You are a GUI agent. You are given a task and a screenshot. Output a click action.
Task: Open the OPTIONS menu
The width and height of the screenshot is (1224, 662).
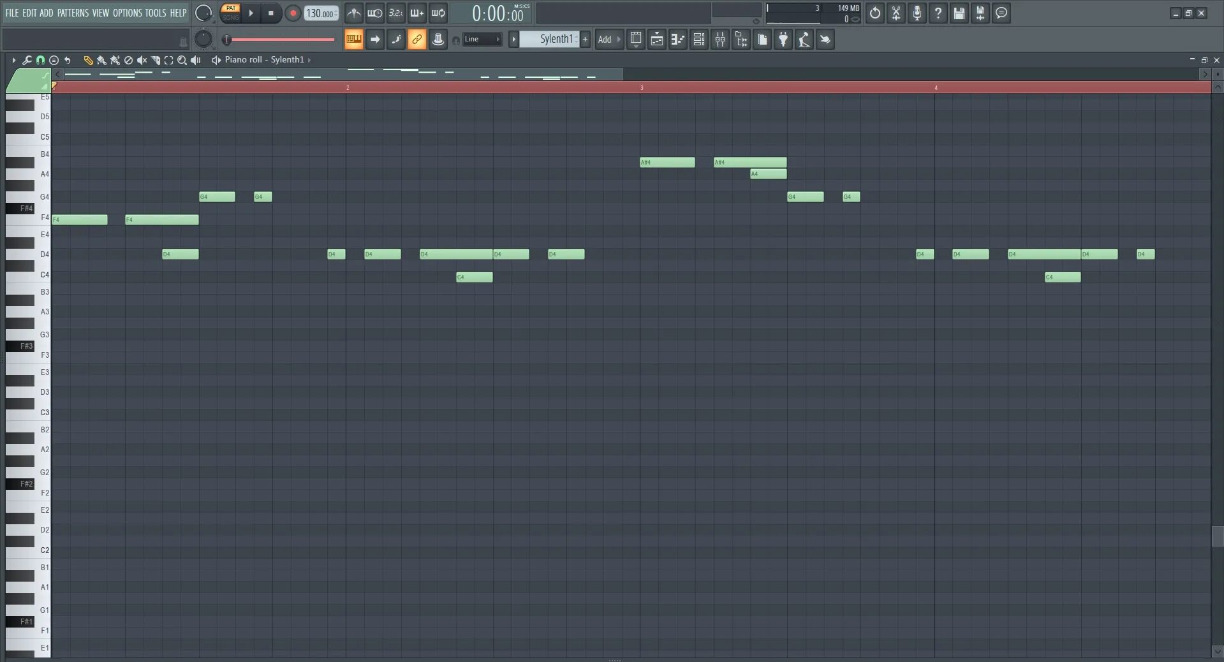(128, 13)
